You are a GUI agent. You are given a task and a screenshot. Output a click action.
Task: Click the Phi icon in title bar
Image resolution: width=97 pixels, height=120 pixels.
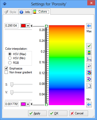pyautogui.click(x=5, y=4)
